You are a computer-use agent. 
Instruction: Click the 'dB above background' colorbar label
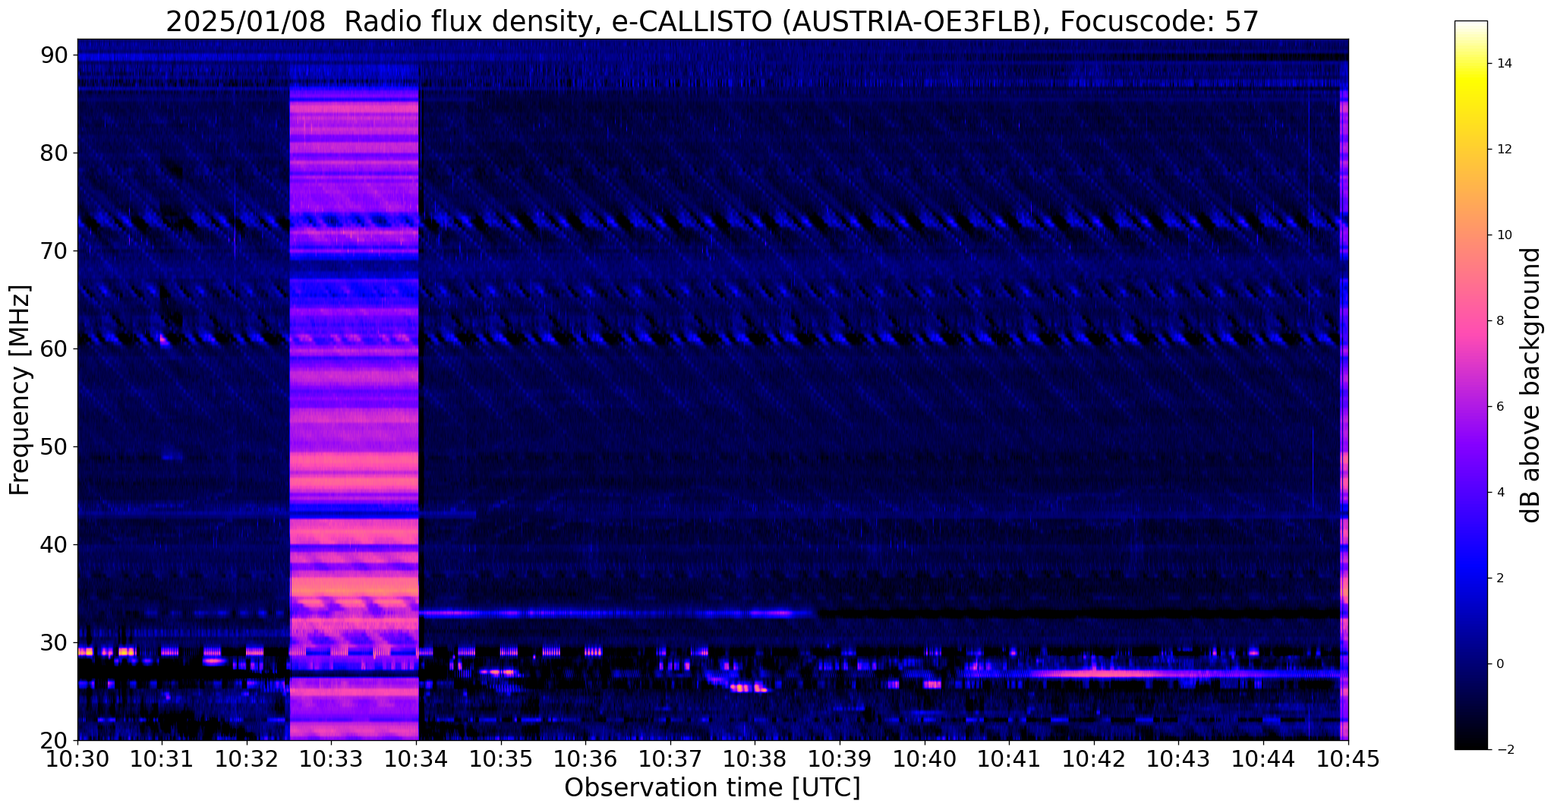[1531, 385]
